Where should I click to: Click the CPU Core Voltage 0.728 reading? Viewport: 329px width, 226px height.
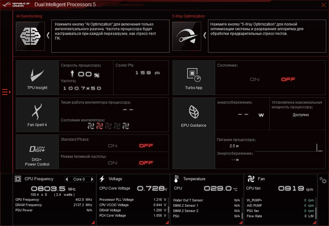click(152, 188)
